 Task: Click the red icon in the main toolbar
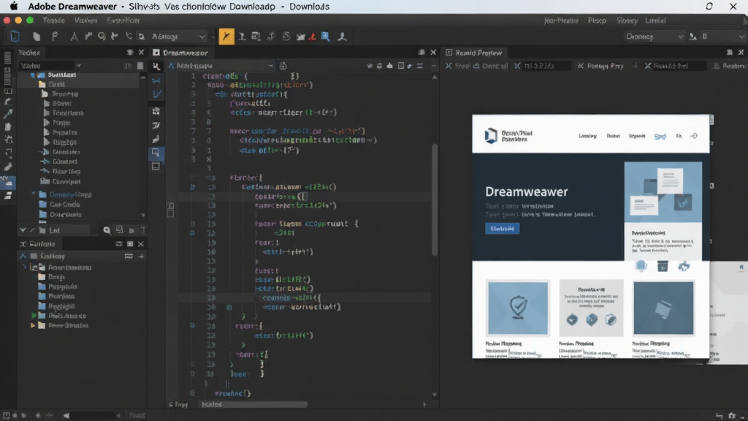tap(313, 37)
